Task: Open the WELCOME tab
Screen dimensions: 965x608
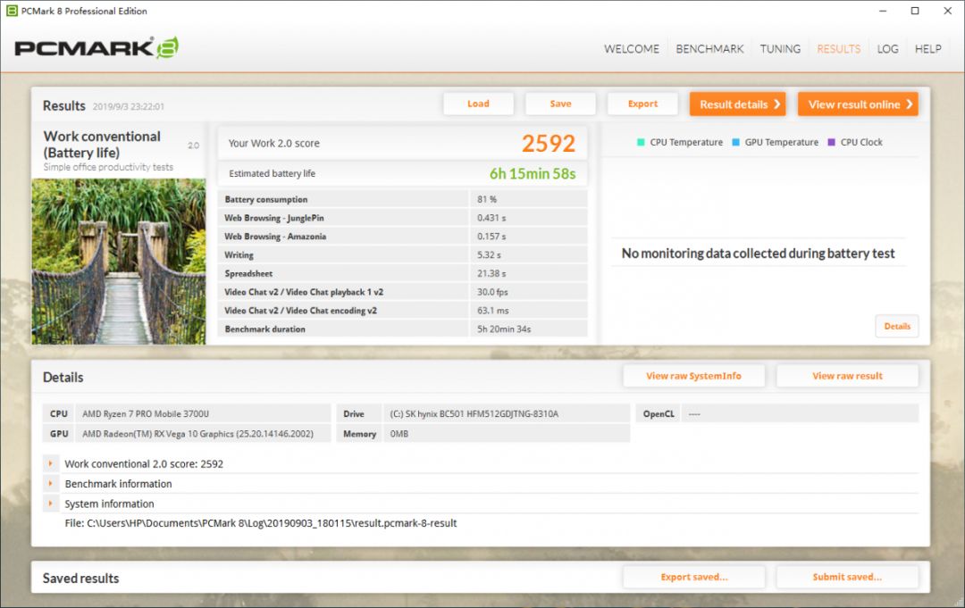Action: 631,49
